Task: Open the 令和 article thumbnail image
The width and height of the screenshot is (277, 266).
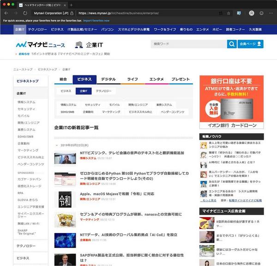Action: click(x=65, y=199)
